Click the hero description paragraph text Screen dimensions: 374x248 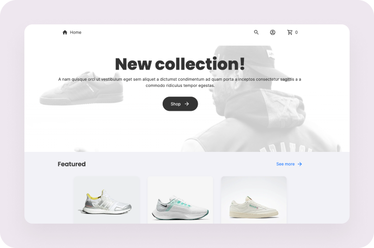coord(179,82)
